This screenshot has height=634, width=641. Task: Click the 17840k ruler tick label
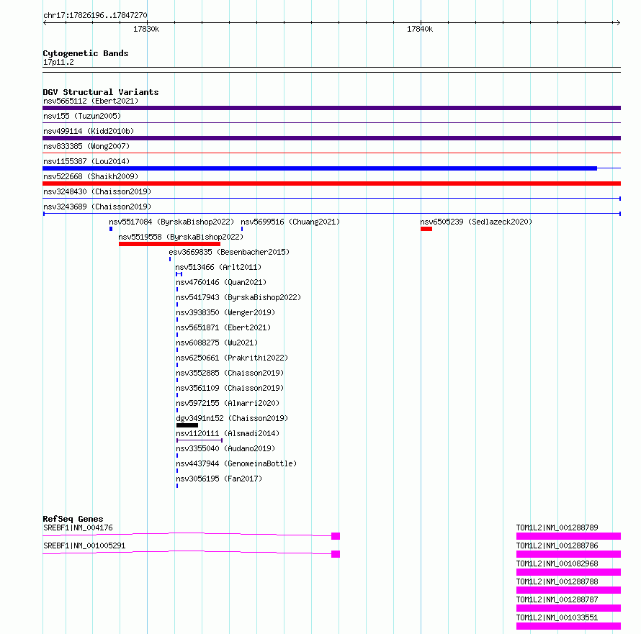(420, 29)
